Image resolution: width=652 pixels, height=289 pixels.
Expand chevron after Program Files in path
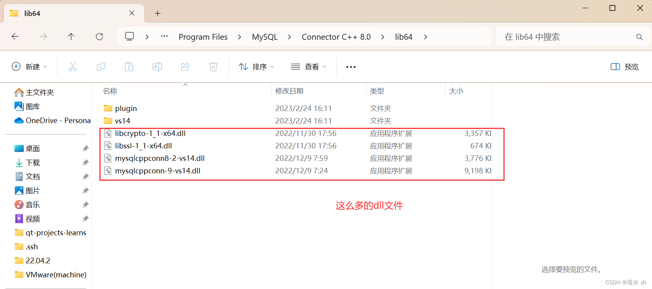click(239, 37)
